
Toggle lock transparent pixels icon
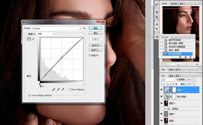pyautogui.click(x=168, y=84)
